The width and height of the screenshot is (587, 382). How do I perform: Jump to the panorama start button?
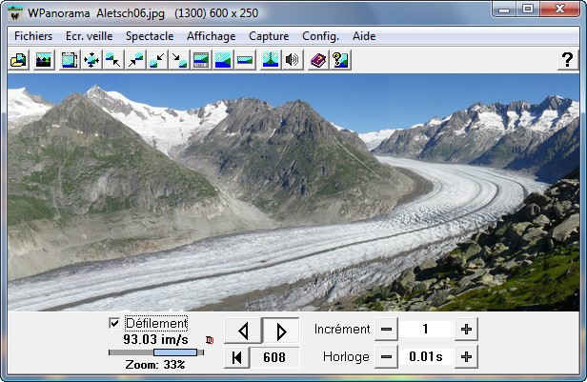pos(236,357)
